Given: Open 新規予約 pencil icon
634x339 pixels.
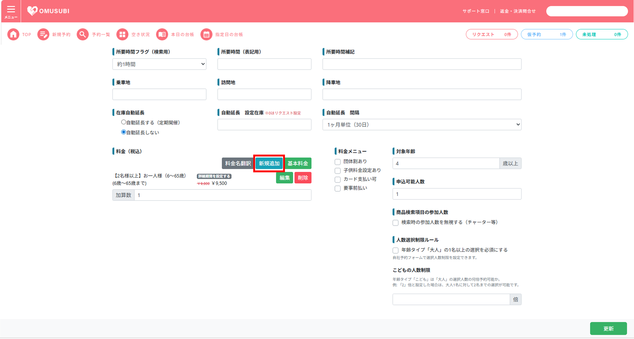Looking at the screenshot, I should click(x=43, y=34).
